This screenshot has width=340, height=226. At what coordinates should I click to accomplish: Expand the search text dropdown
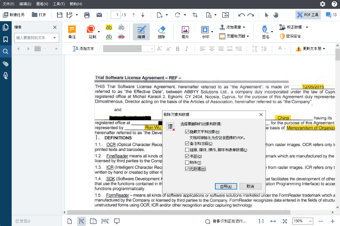[x=55, y=38]
